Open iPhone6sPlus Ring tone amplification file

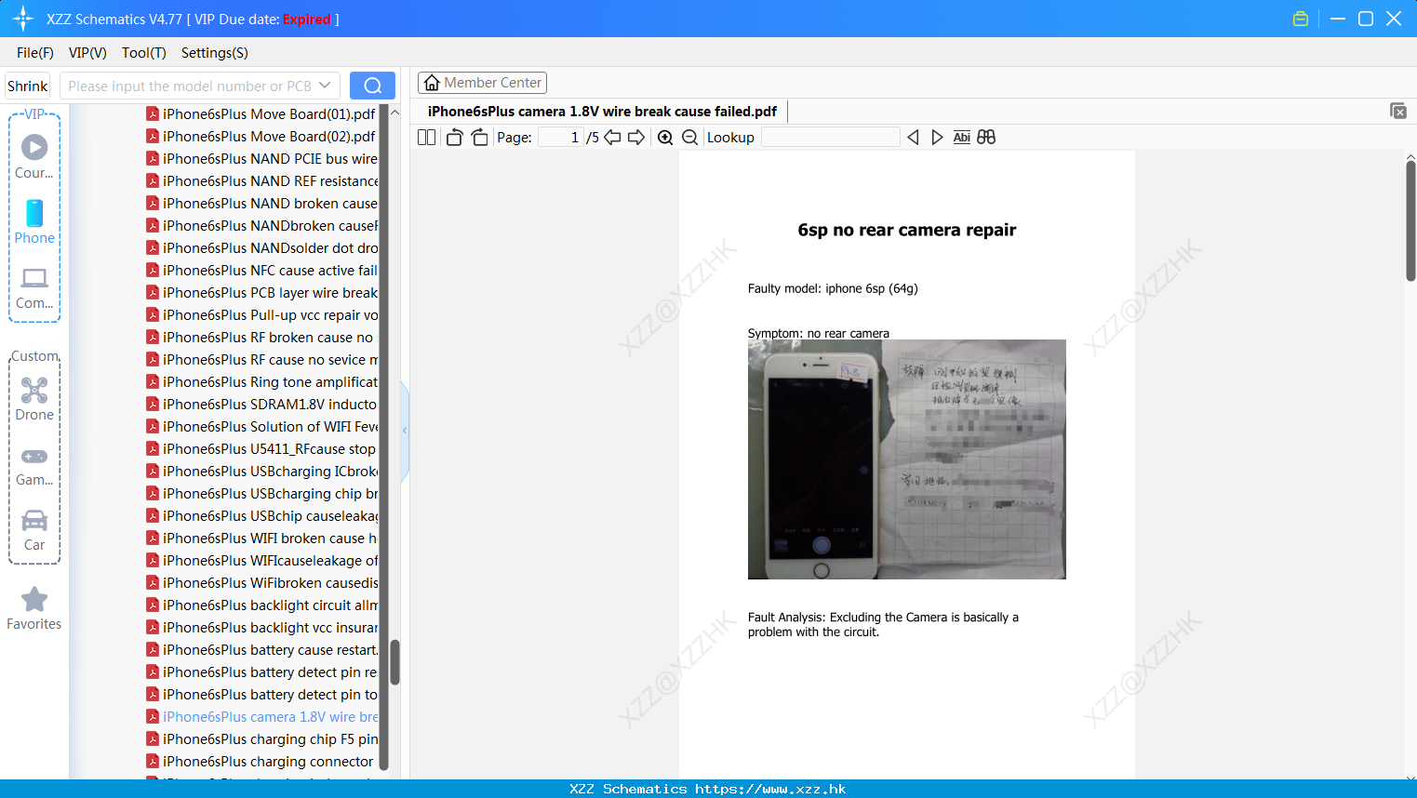(x=261, y=382)
